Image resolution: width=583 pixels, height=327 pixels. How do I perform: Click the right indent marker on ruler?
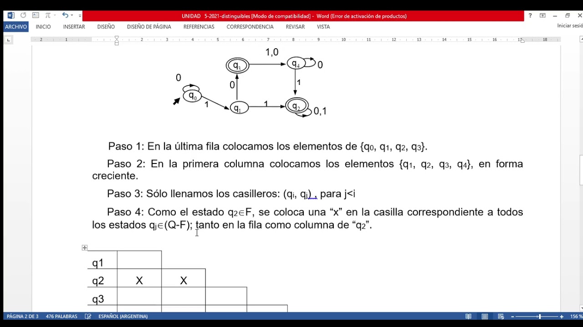522,41
